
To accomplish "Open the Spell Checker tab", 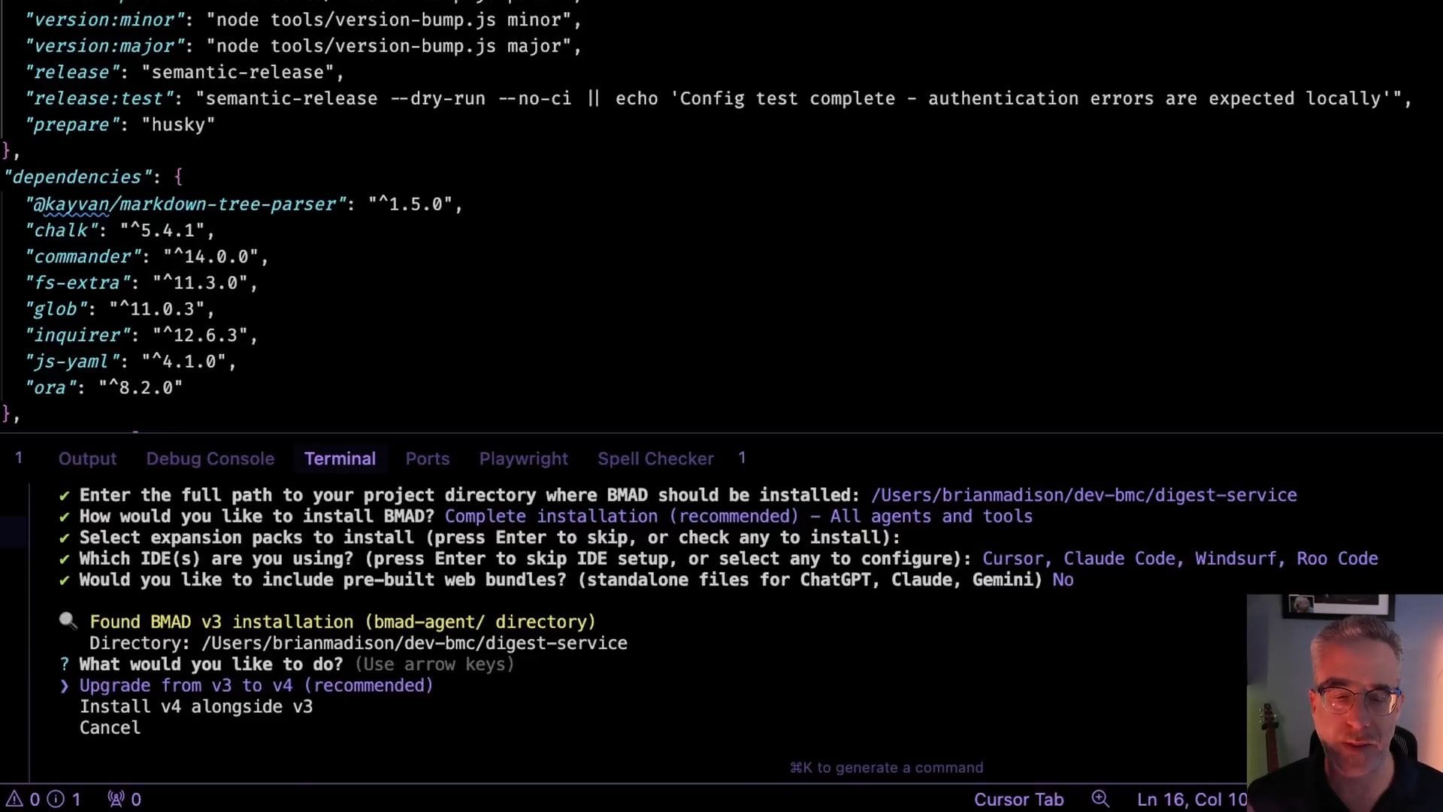I will click(655, 459).
